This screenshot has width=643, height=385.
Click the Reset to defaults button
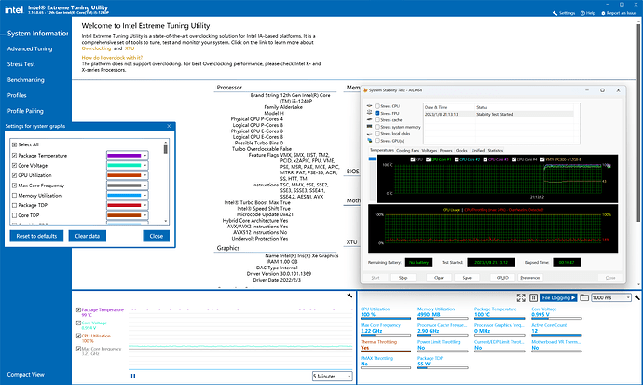(35, 236)
